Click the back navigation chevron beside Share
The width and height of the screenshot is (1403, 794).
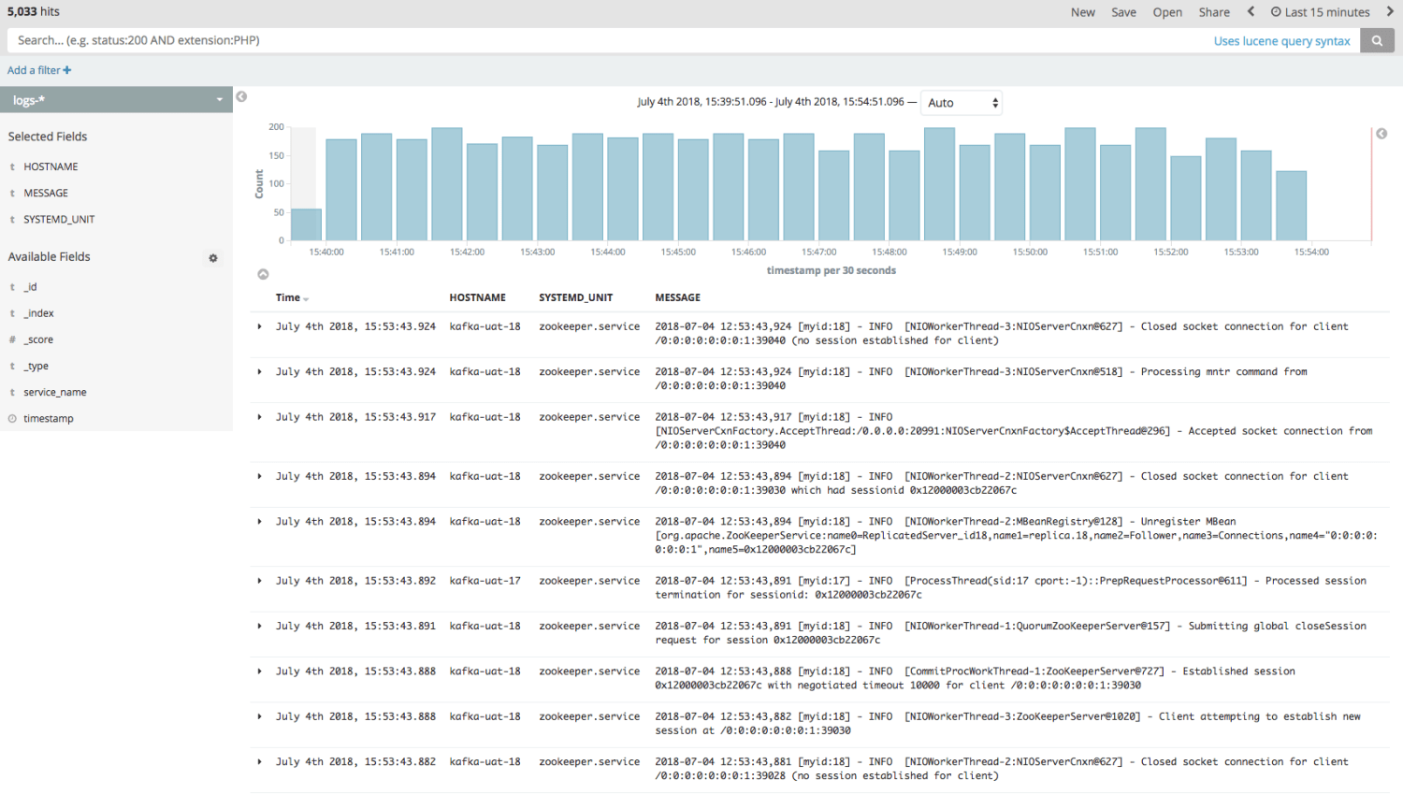pos(1251,11)
